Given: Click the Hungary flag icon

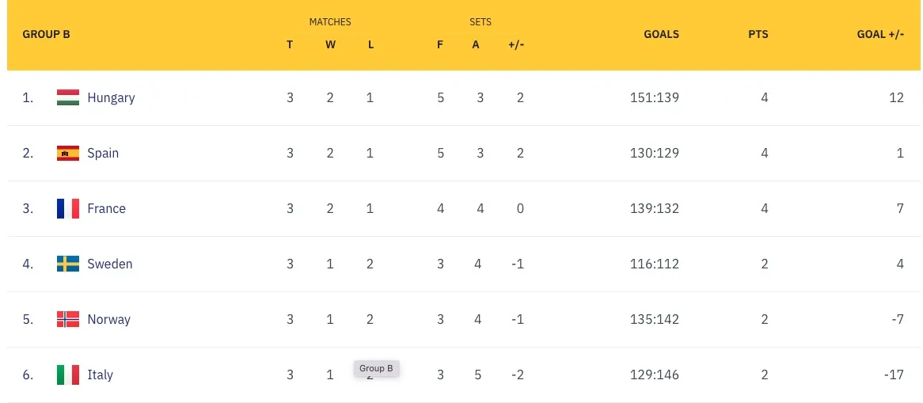Looking at the screenshot, I should [x=68, y=98].
